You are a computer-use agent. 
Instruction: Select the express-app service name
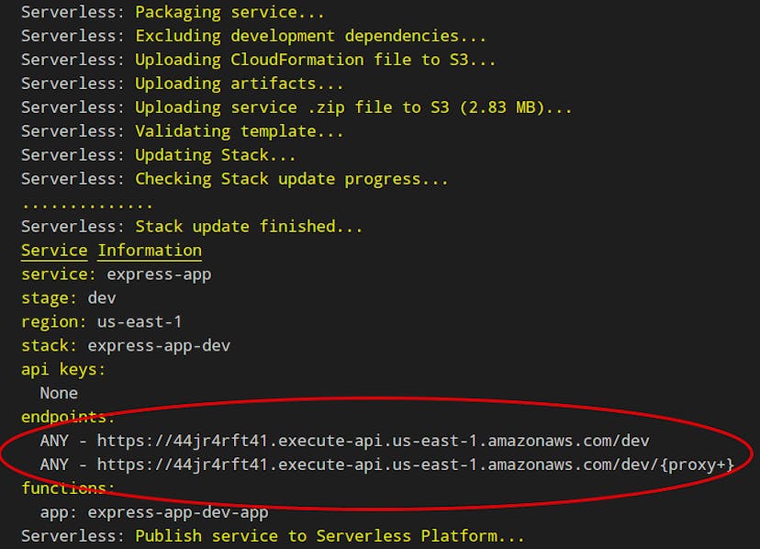click(x=117, y=274)
